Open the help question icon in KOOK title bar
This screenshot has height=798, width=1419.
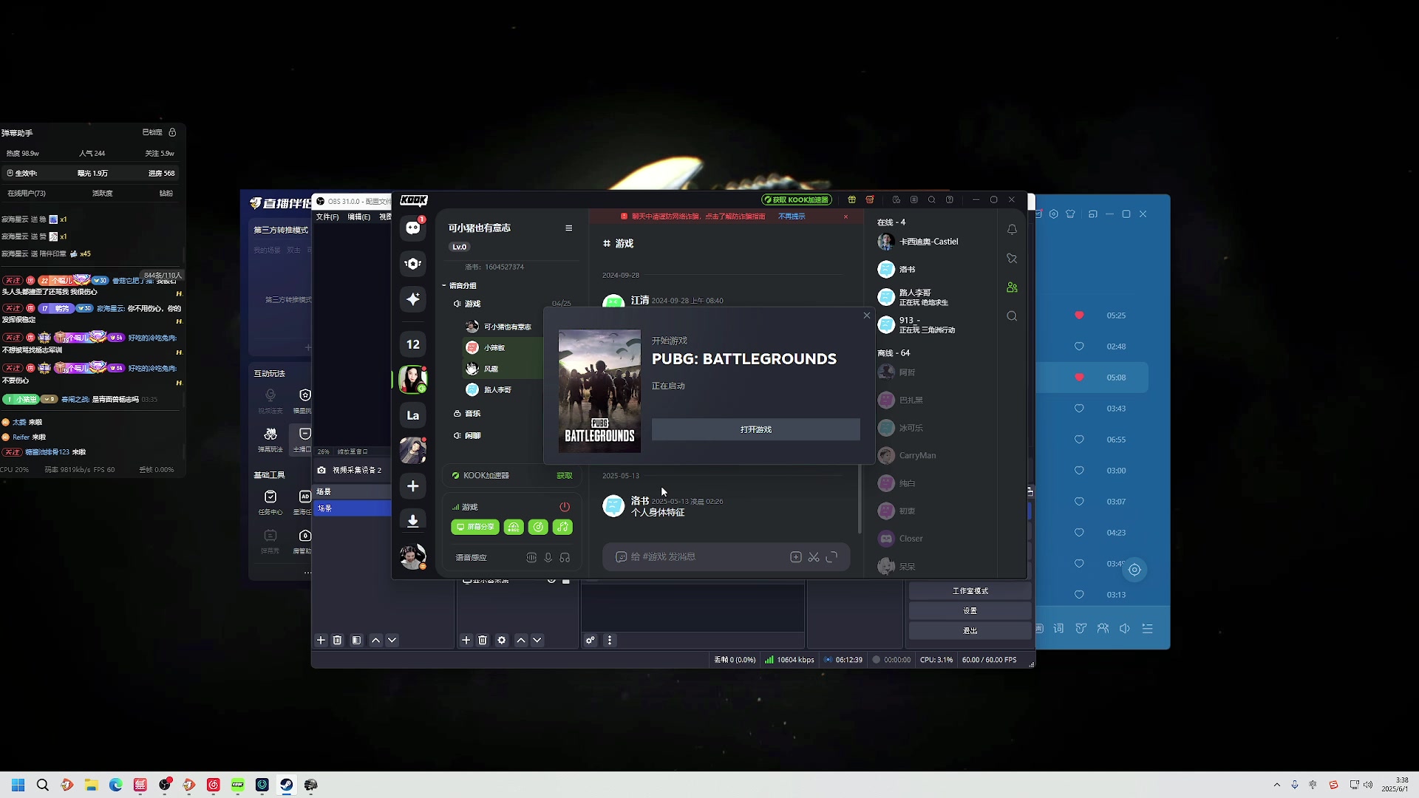point(950,199)
